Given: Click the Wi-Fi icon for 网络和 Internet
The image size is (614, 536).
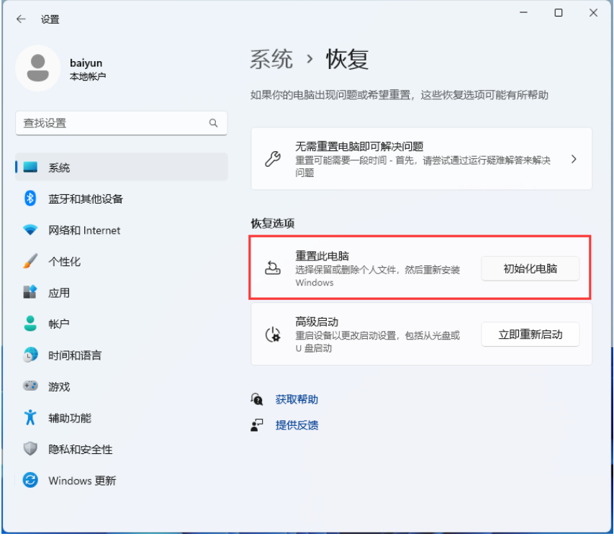Looking at the screenshot, I should pos(30,230).
